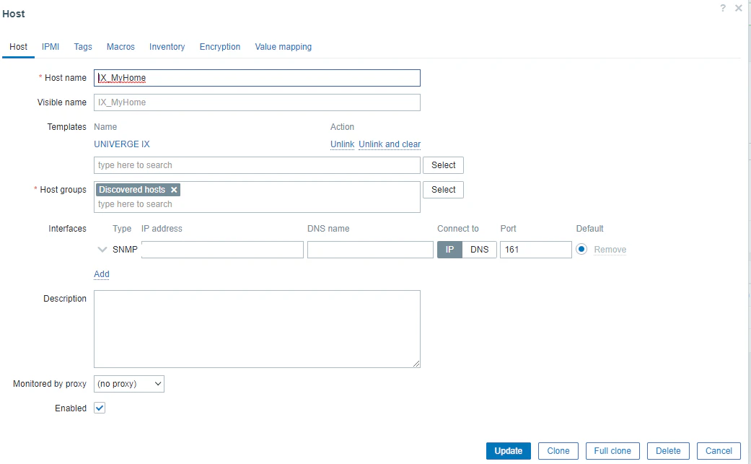The height and width of the screenshot is (464, 751).
Task: Click the Update button
Action: [x=508, y=451]
